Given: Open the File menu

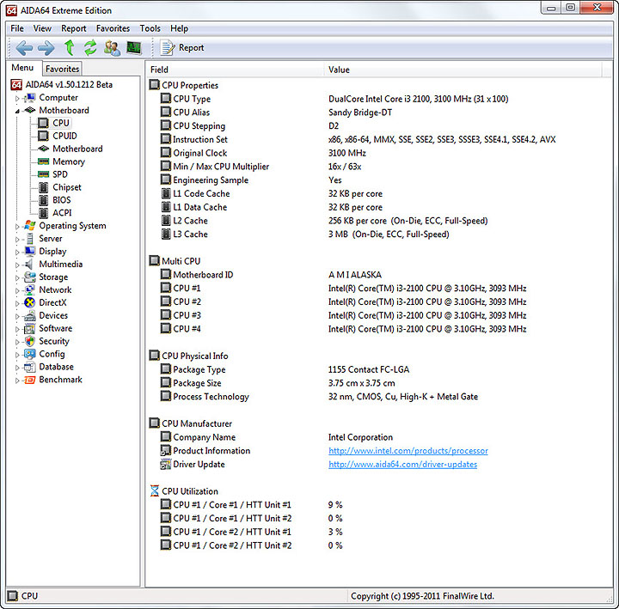Looking at the screenshot, I should (x=17, y=28).
